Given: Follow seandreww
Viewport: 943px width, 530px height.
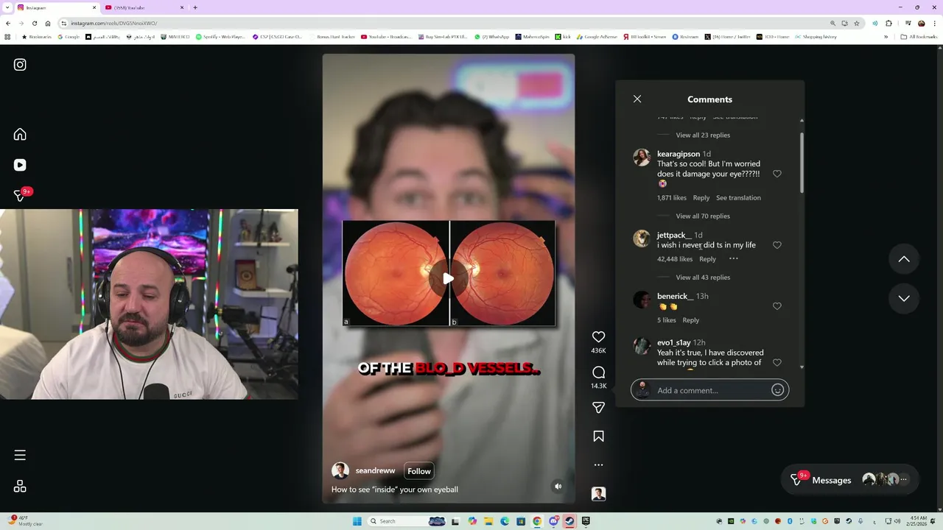Looking at the screenshot, I should (x=419, y=471).
